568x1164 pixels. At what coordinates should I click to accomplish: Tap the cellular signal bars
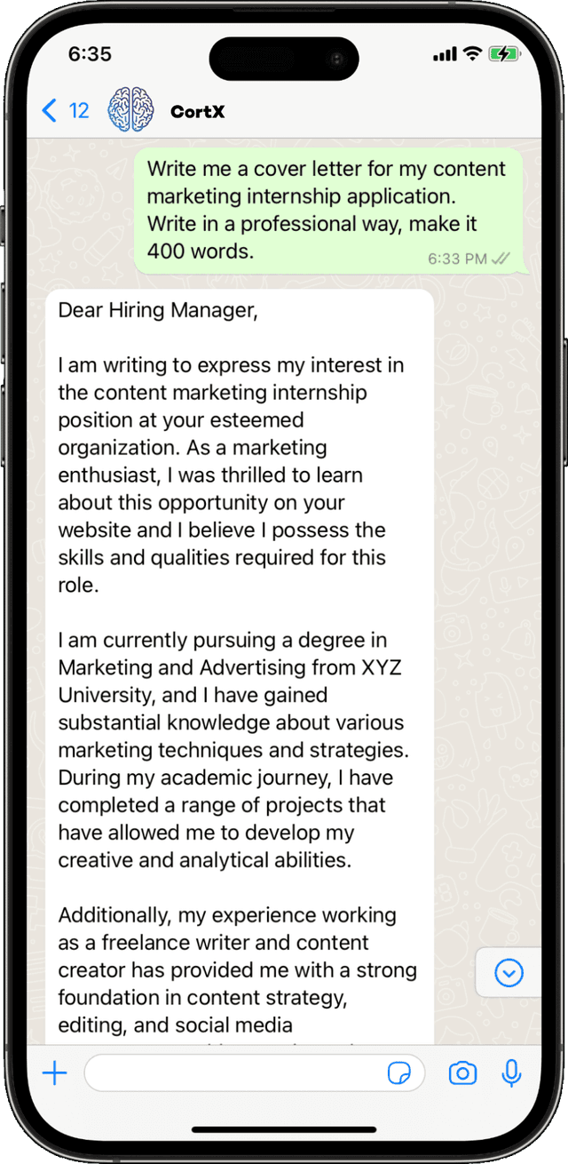(444, 55)
